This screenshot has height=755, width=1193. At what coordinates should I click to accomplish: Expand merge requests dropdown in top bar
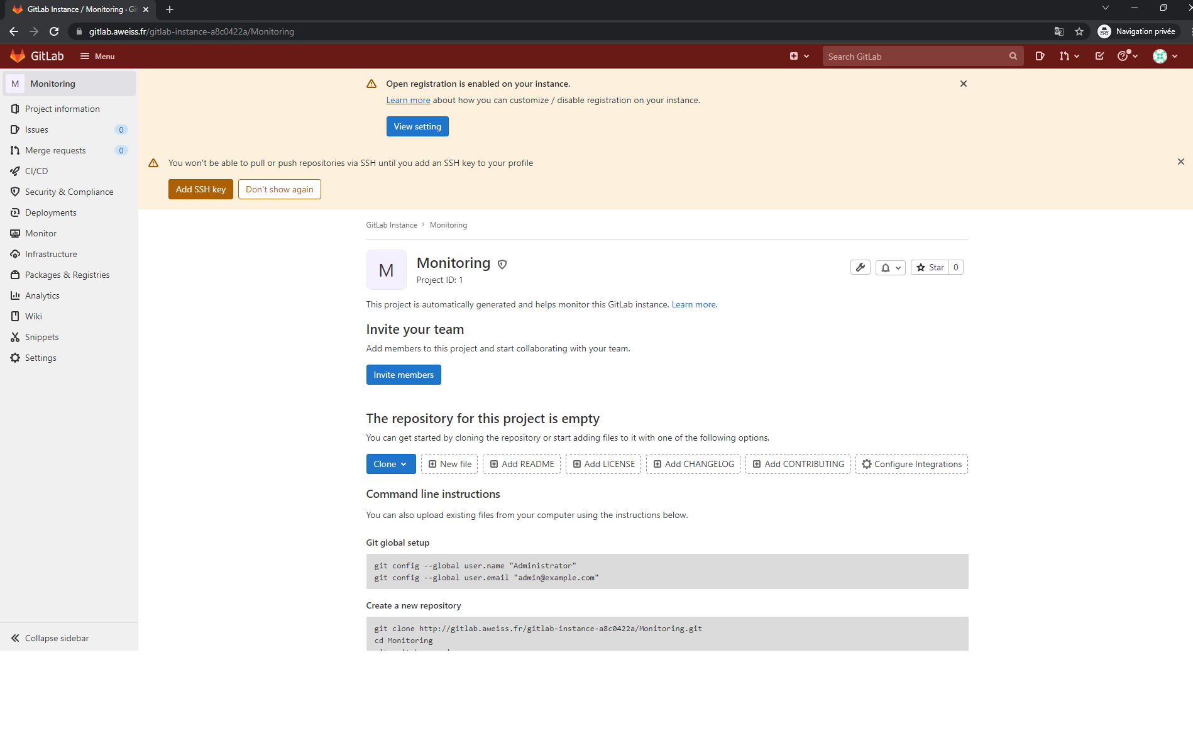pos(1069,56)
